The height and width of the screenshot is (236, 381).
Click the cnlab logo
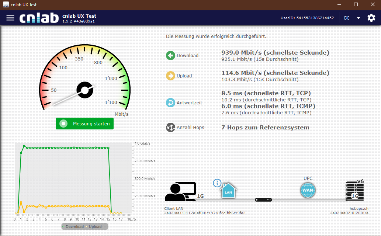tap(39, 18)
